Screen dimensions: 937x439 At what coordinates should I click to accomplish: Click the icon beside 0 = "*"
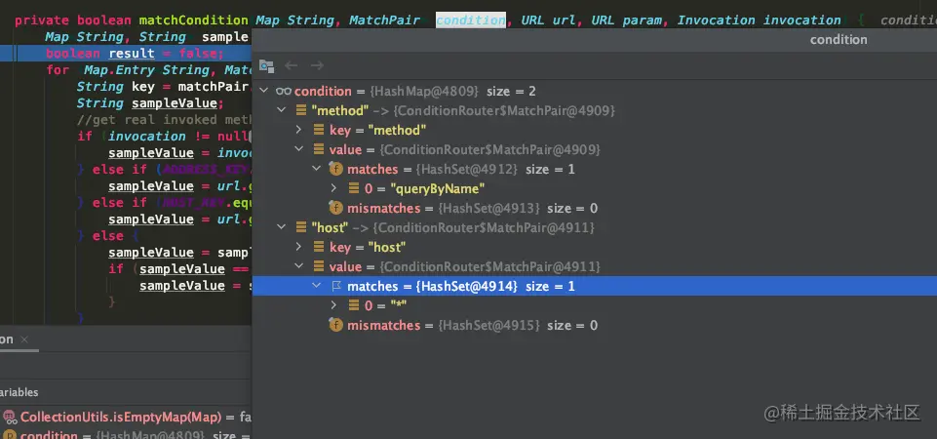pyautogui.click(x=354, y=305)
